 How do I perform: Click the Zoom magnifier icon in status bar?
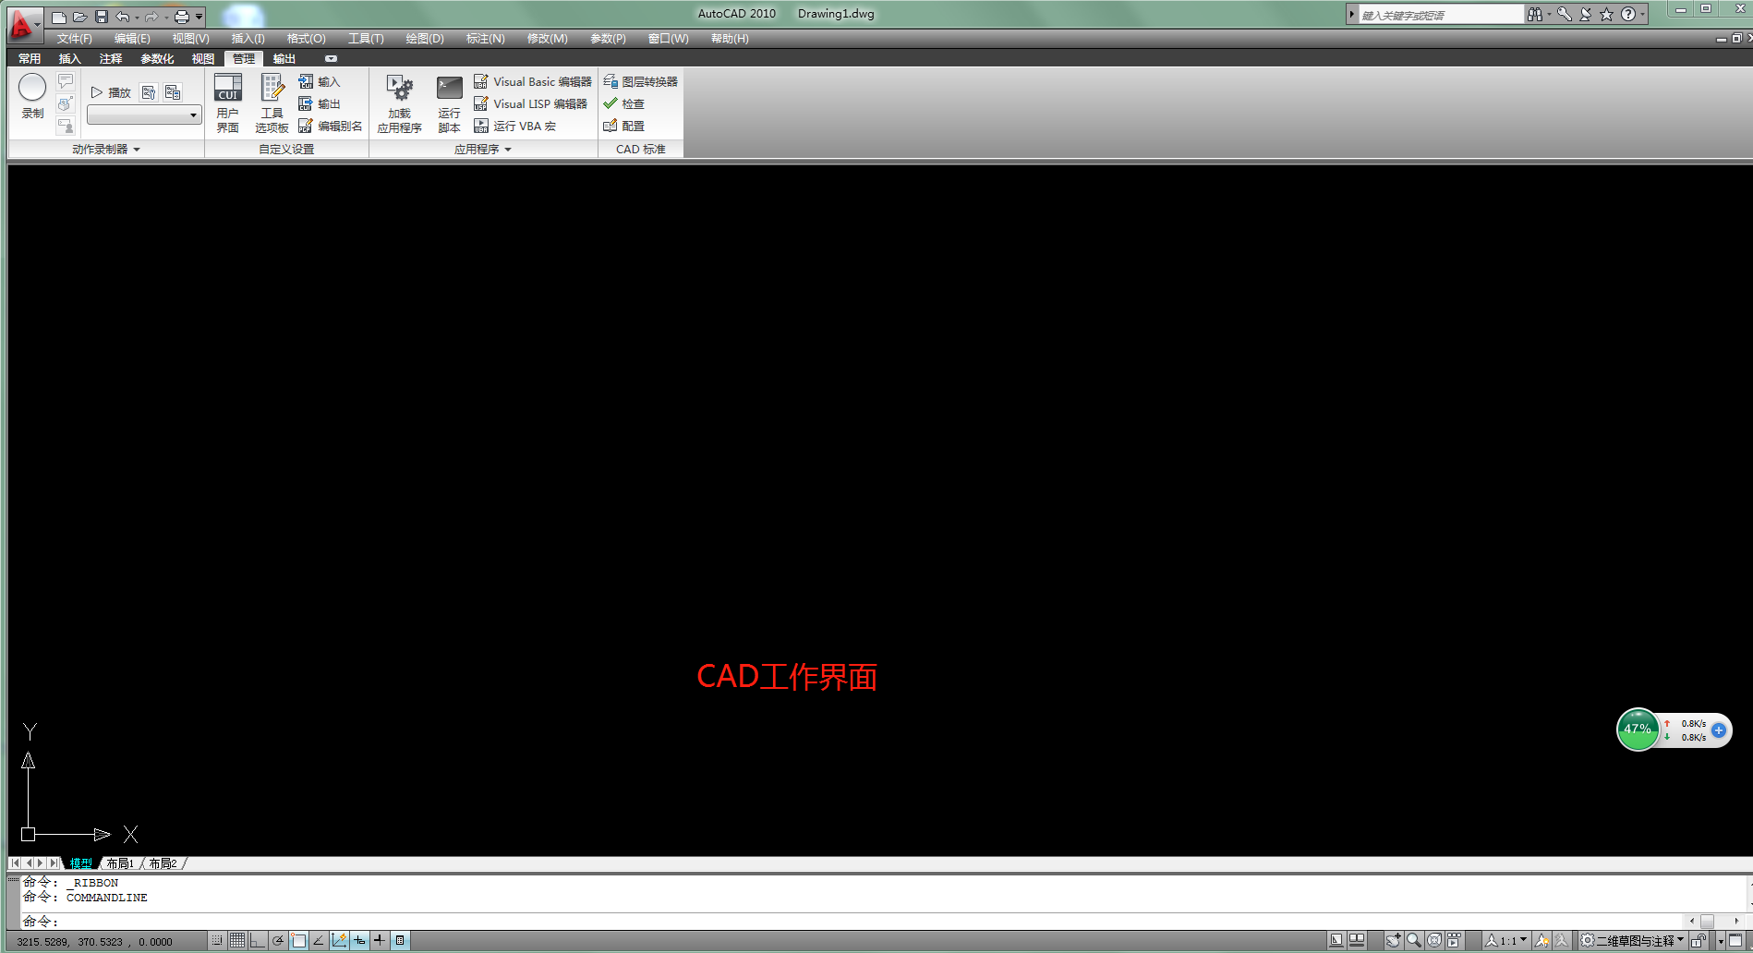(1414, 940)
